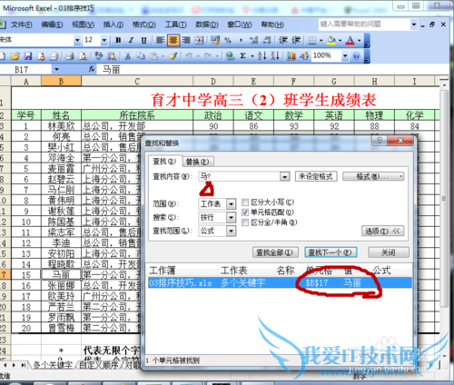Open the font size 12 dropdown
The image size is (454, 385).
[104, 40]
